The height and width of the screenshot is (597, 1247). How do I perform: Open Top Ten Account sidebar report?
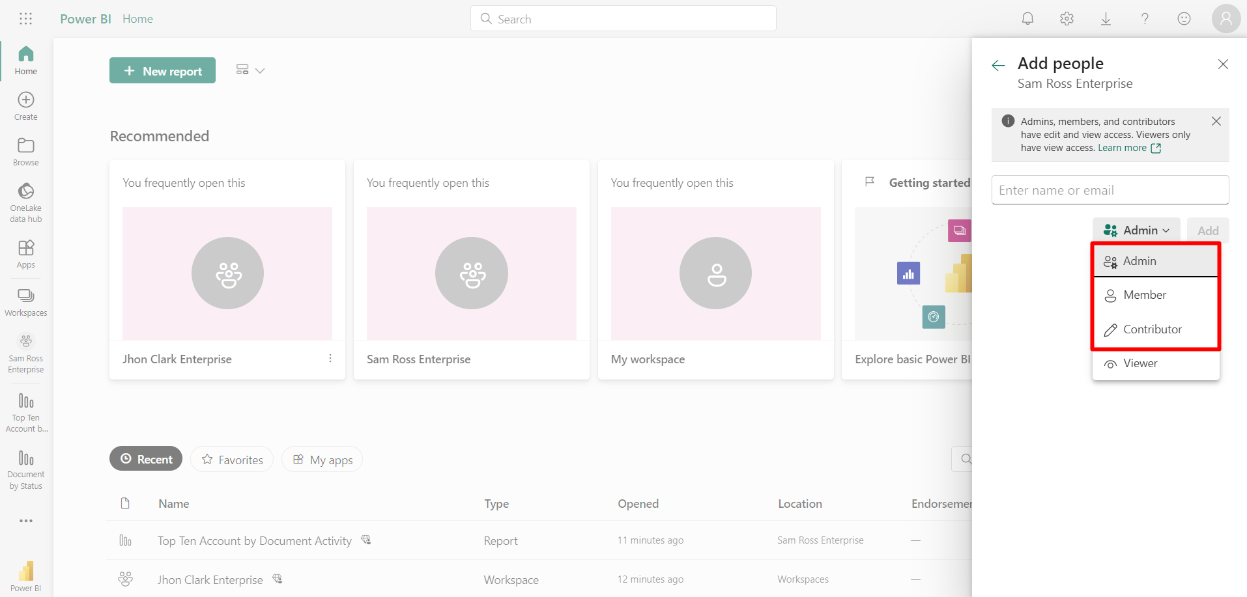click(26, 413)
